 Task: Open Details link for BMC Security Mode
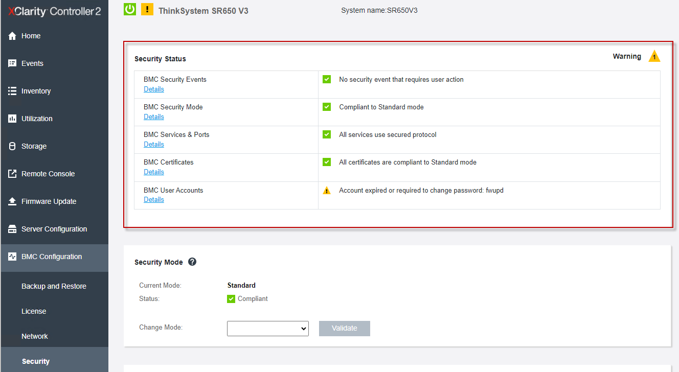(154, 117)
